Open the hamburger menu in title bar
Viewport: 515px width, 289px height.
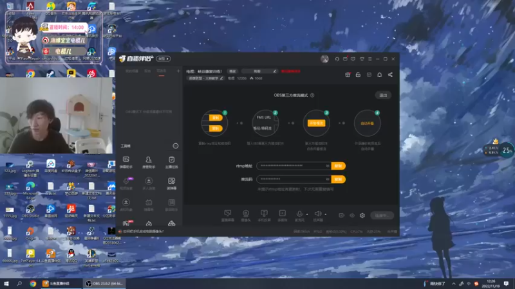[x=370, y=59]
